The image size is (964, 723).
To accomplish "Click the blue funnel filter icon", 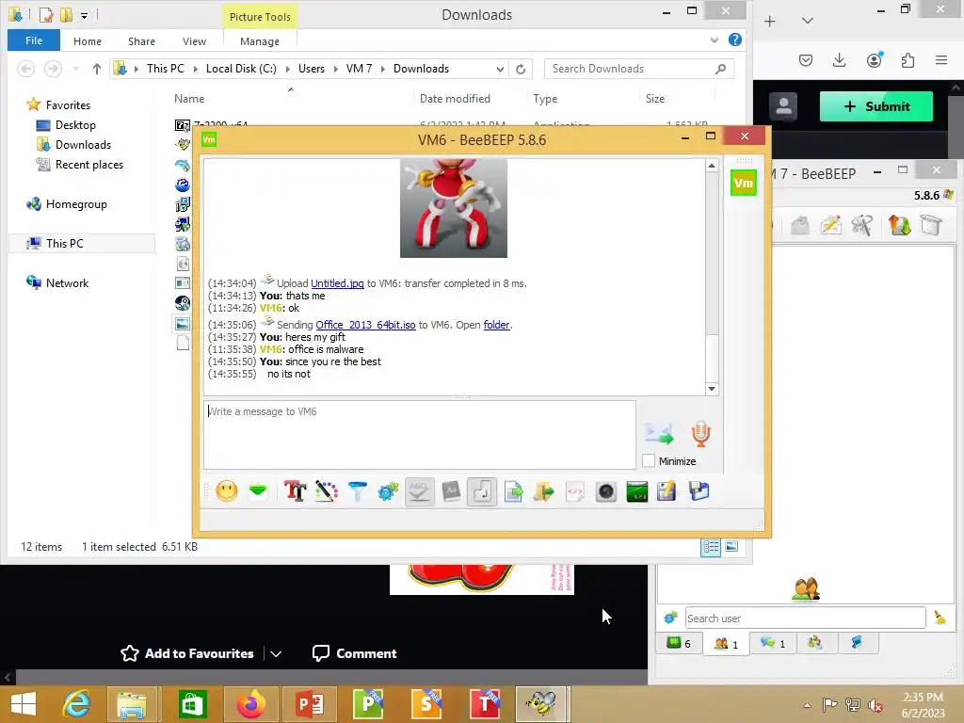I will (357, 491).
